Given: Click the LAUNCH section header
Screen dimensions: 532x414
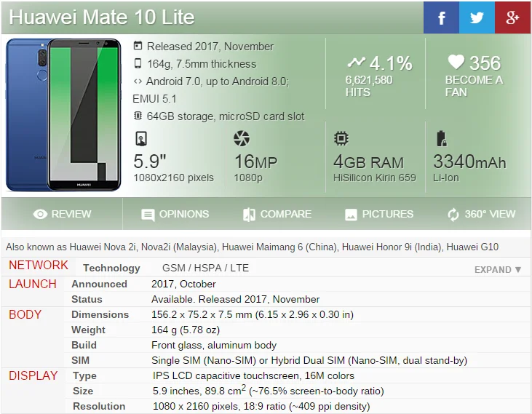Looking at the screenshot, I should [x=33, y=284].
